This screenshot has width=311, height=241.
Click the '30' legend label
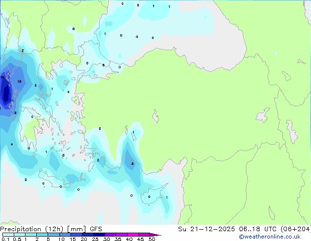pos(106,239)
